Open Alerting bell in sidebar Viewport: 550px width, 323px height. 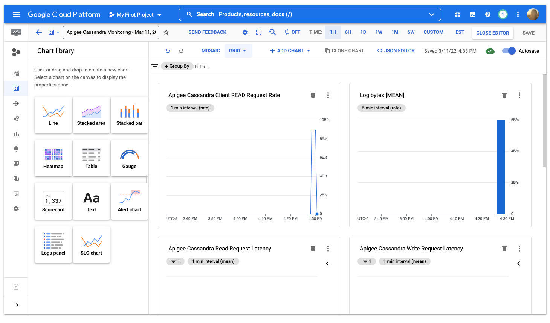(16, 149)
